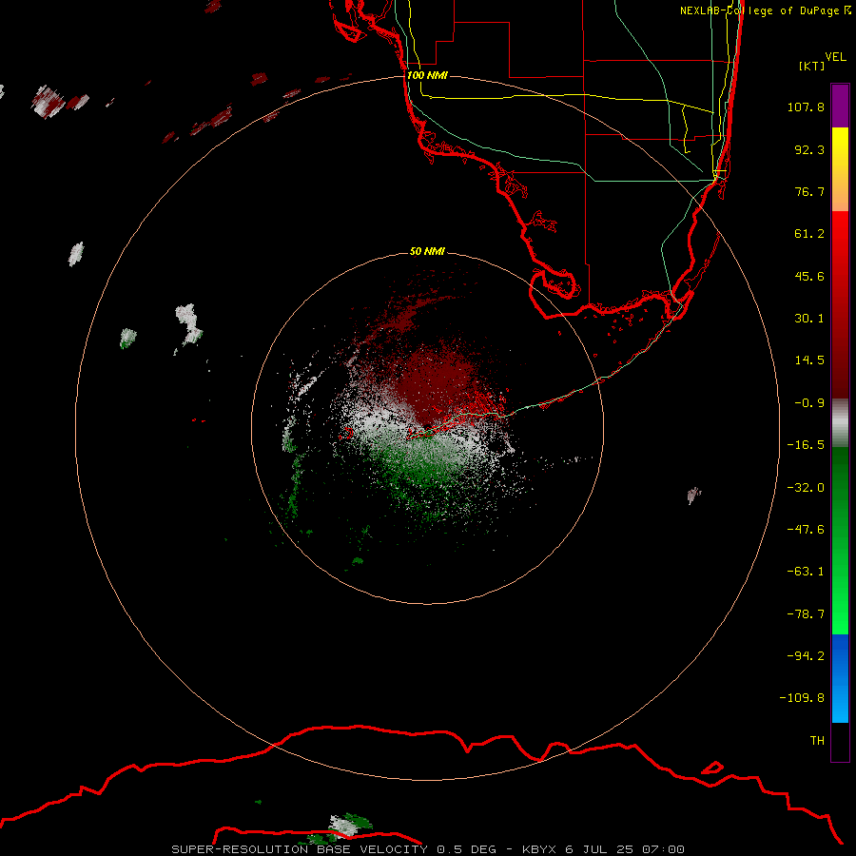Click the VEL legend title
The image size is (856, 856).
tap(835, 57)
